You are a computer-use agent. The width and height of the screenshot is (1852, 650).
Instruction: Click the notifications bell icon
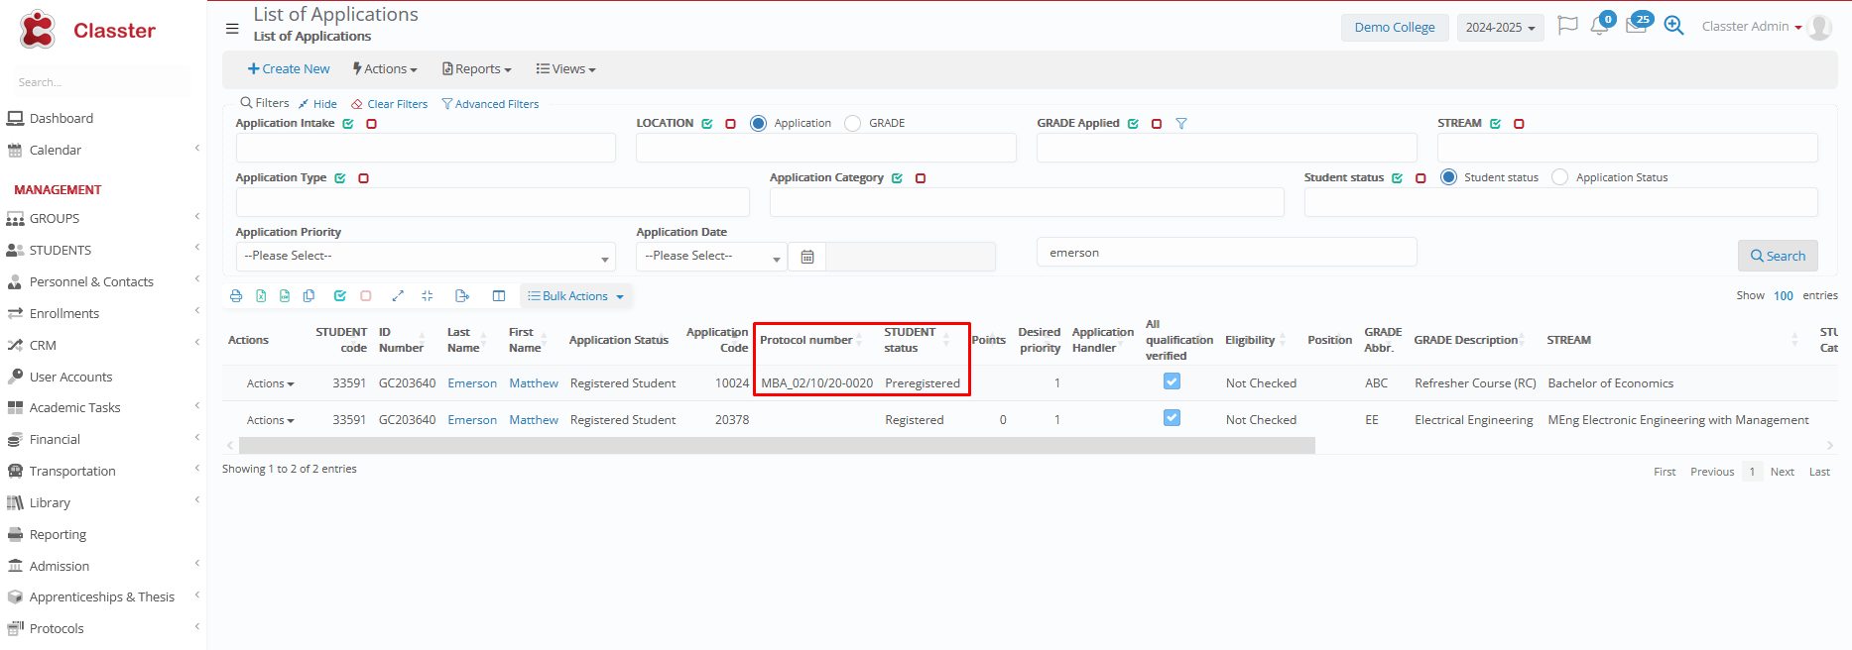click(1599, 27)
